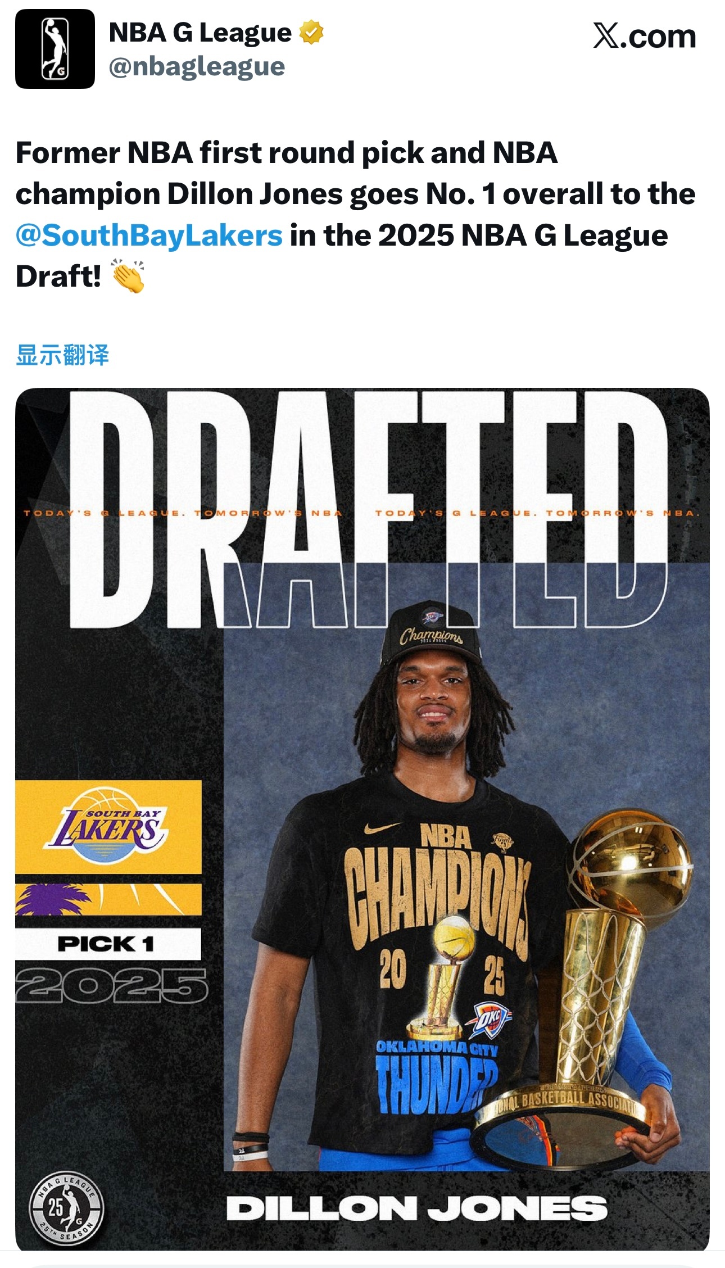
Task: Open the NBA G League profile avatar
Action: (x=55, y=49)
